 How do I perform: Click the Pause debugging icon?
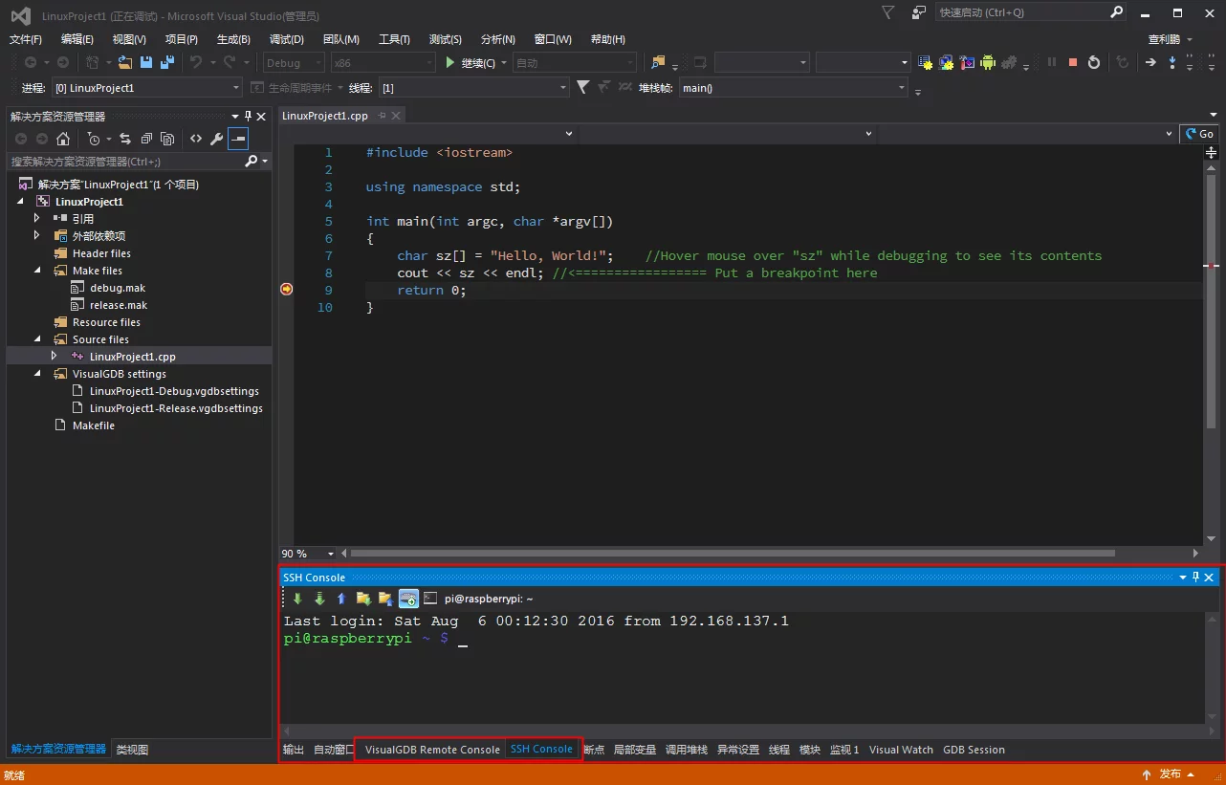[x=1052, y=62]
